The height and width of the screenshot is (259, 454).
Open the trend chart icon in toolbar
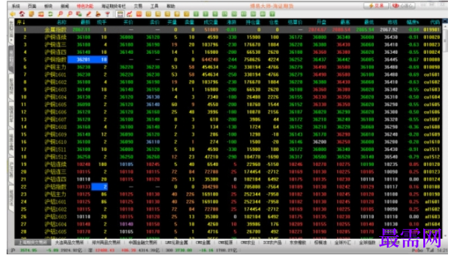tap(129, 14)
